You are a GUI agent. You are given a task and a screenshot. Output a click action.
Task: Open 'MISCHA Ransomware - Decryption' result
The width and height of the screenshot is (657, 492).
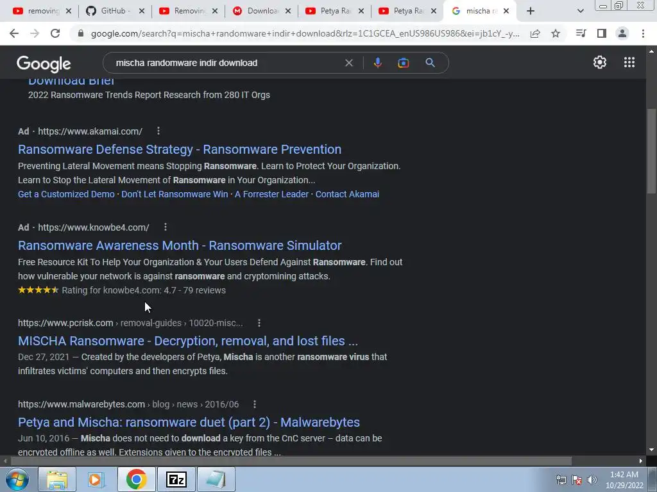(188, 341)
